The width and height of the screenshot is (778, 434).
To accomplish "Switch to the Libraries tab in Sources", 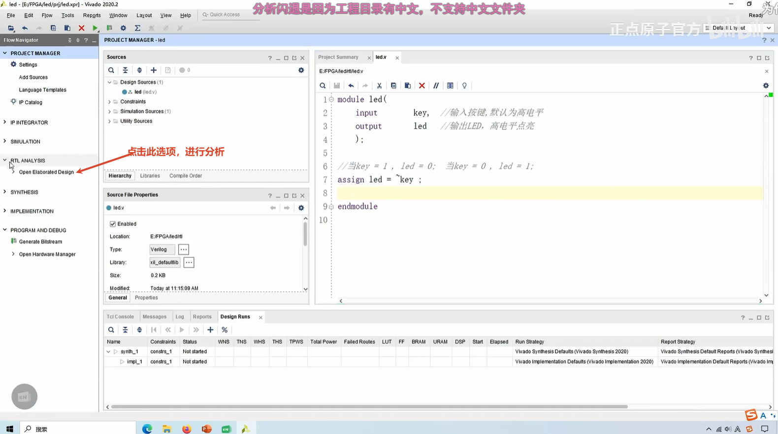I will tap(150, 176).
